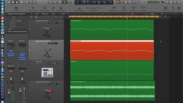The image size is (183, 103).
Task: Click Set Locators icon
Action: coord(166,9)
